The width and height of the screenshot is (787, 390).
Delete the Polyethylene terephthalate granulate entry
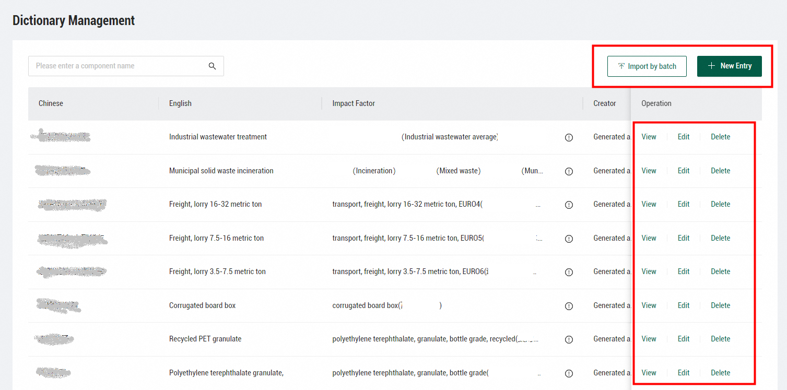pyautogui.click(x=720, y=373)
